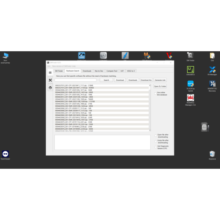Open the Info menu
The width and height of the screenshot is (220, 220).
(48, 66)
